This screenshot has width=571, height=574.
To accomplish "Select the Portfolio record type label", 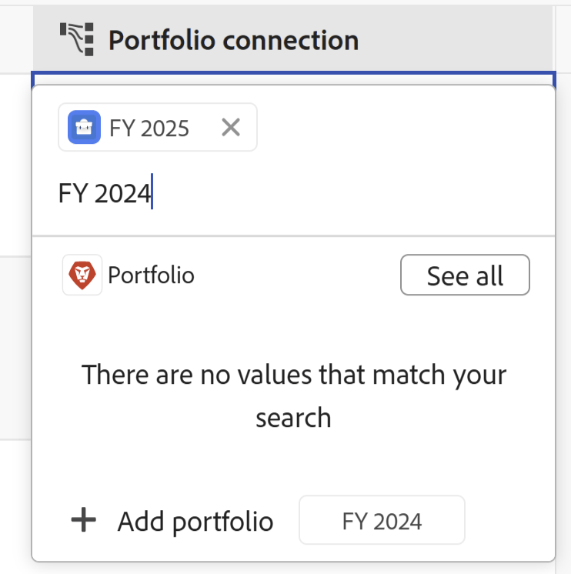I will (151, 275).
